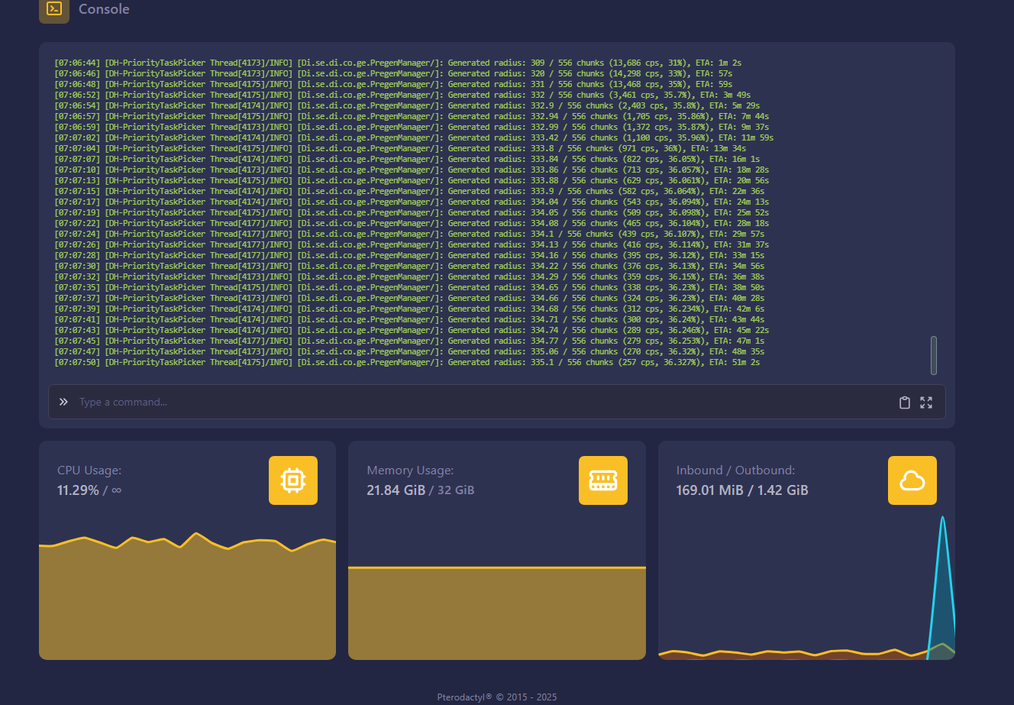Viewport: 1014px width, 705px height.
Task: Click the log line timestamped 07:06:44
Action: [398, 63]
